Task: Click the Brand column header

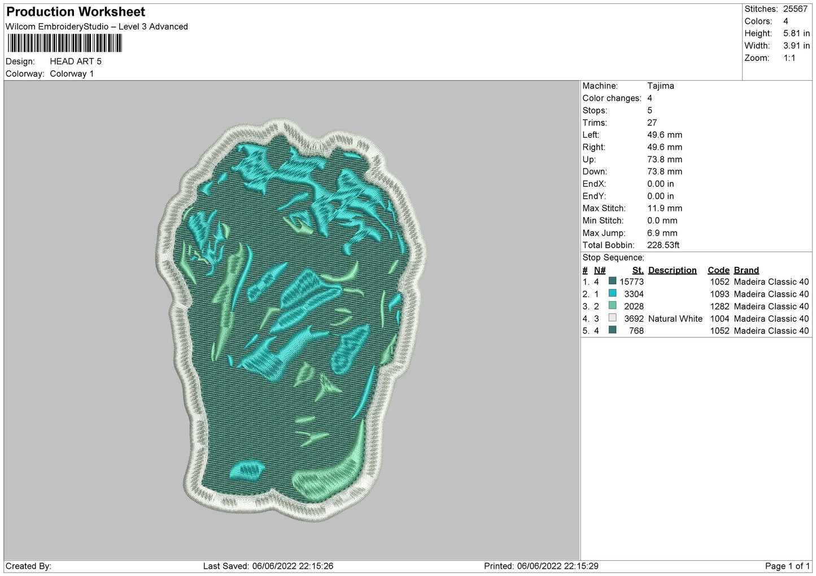Action: point(747,270)
